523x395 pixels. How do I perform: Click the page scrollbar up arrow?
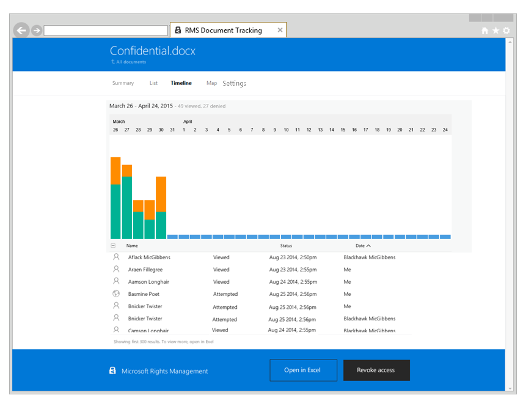(x=510, y=42)
